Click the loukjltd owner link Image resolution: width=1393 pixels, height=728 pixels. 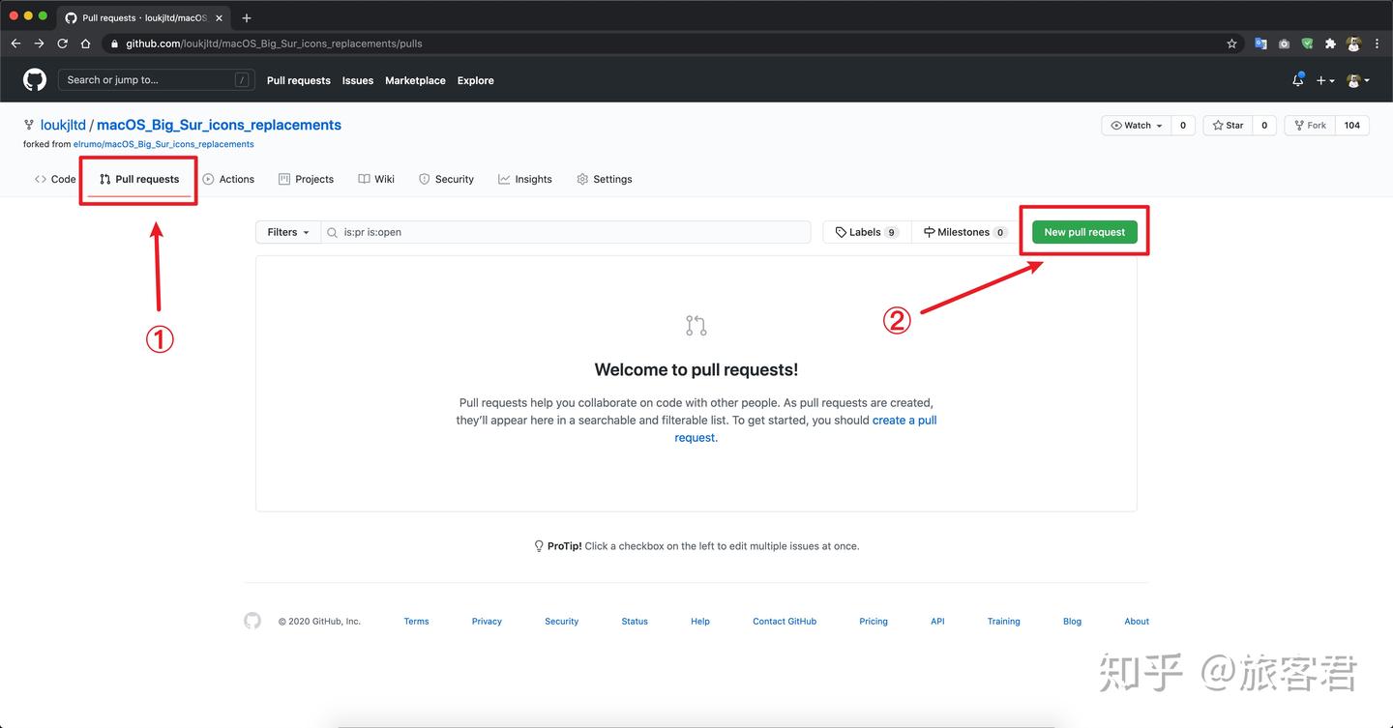[63, 125]
